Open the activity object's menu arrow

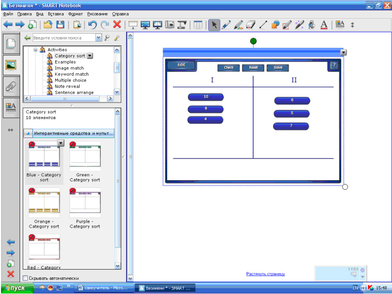tap(344, 52)
